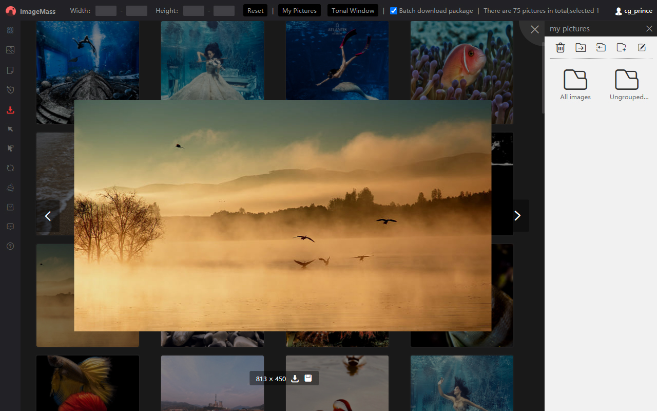Open the All images folder
Image resolution: width=657 pixels, height=411 pixels.
[x=575, y=85]
